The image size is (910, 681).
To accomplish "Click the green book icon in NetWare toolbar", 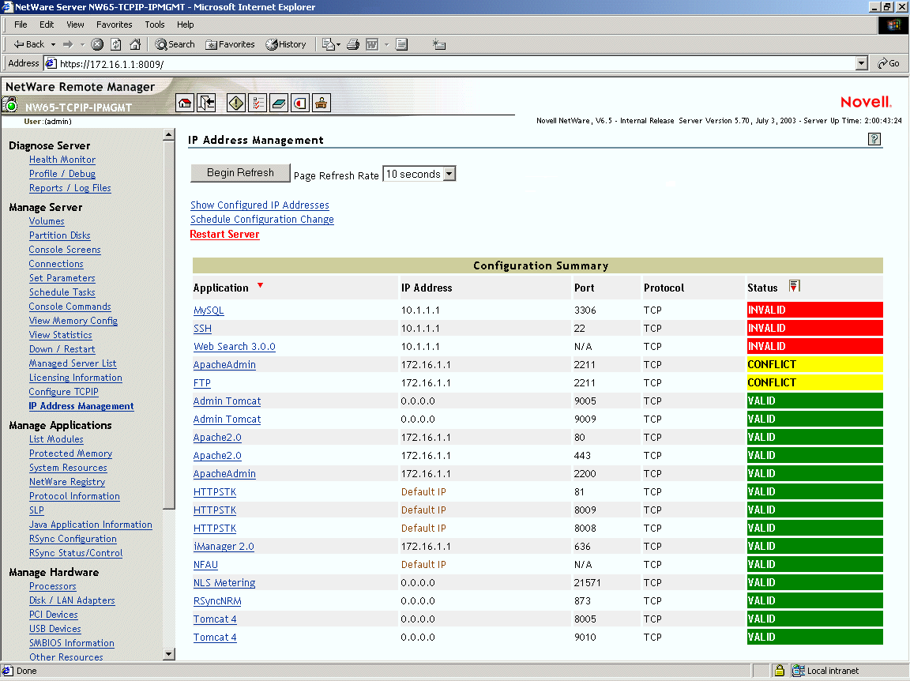I will [x=279, y=103].
